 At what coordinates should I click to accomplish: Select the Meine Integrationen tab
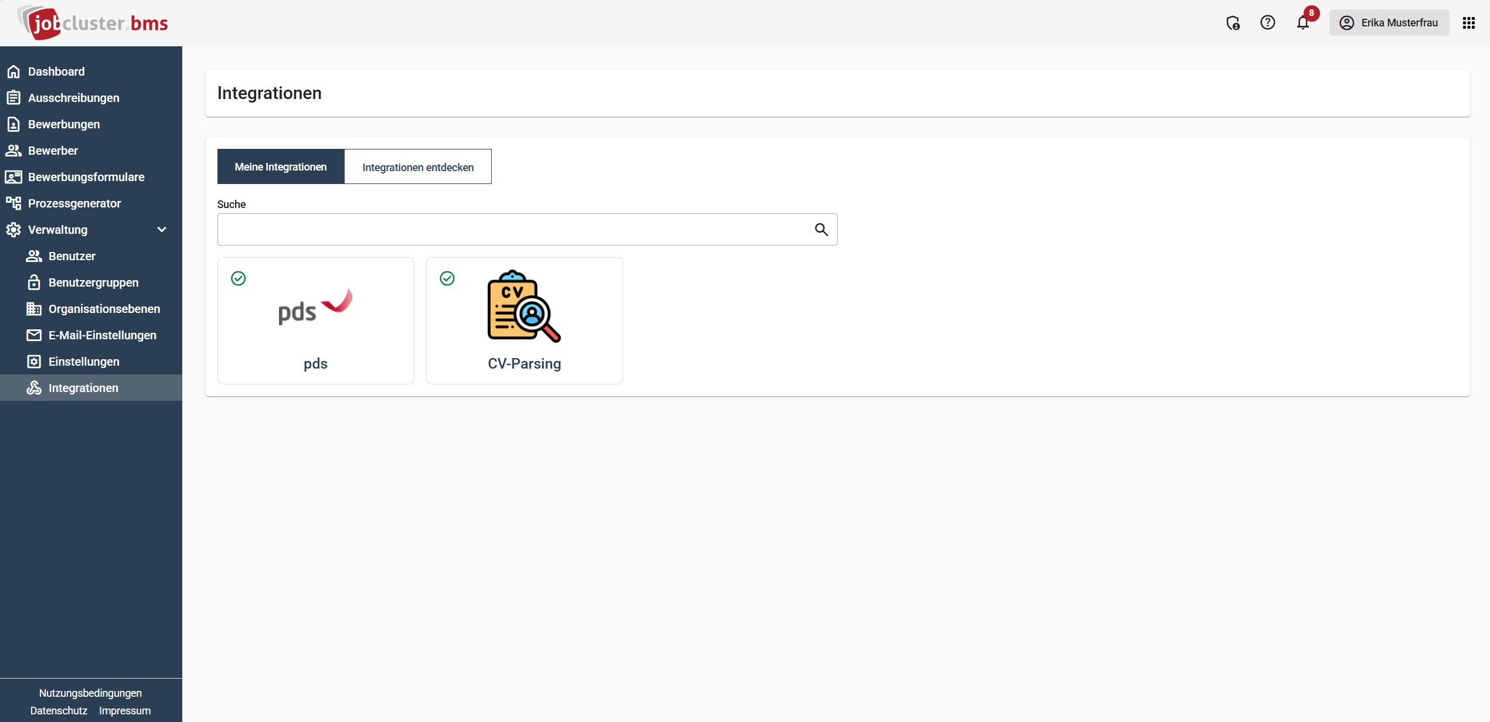tap(281, 167)
